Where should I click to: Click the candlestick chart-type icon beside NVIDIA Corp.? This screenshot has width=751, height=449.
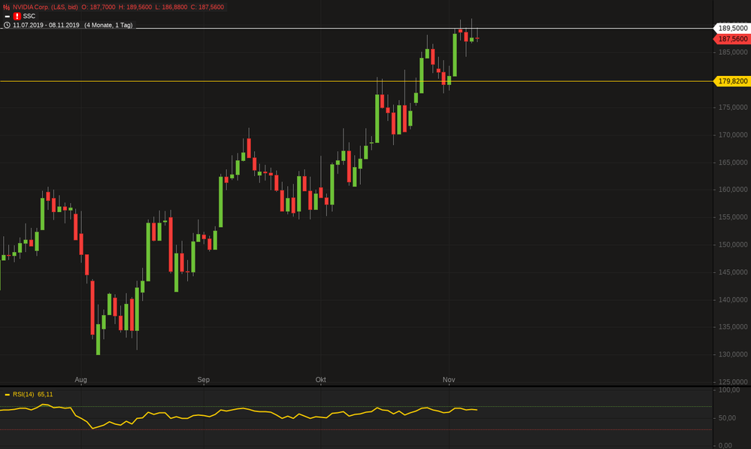(7, 7)
